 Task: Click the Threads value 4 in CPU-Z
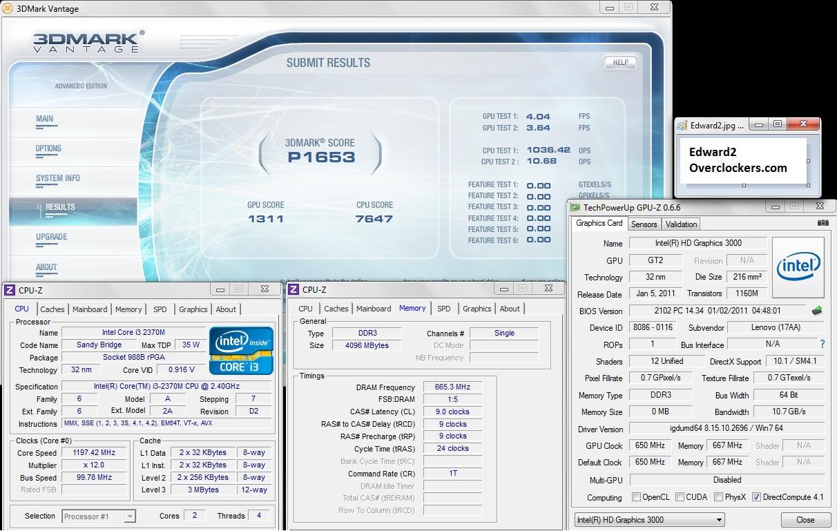point(259,515)
